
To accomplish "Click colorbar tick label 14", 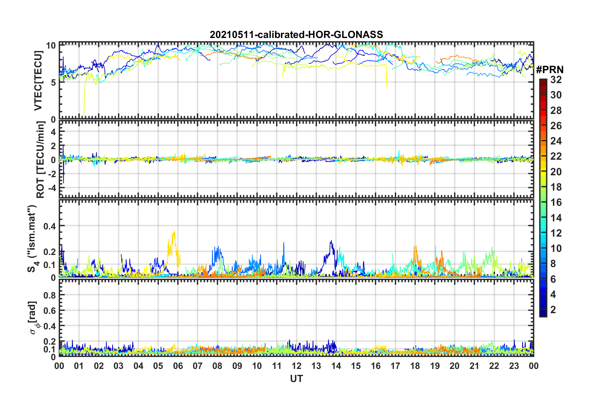I will [x=556, y=218].
